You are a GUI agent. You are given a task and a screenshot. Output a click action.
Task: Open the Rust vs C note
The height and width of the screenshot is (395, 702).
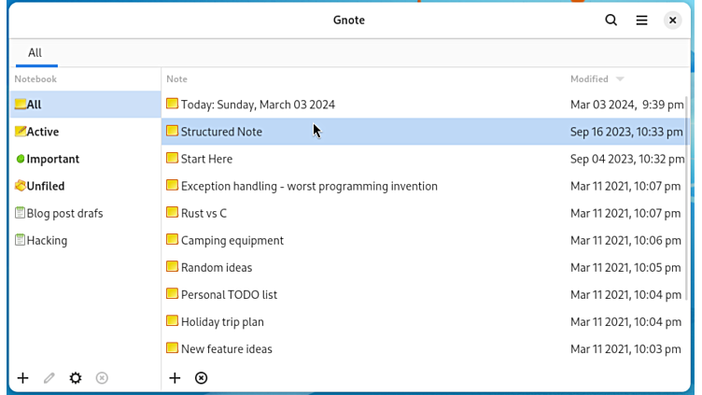pos(204,213)
